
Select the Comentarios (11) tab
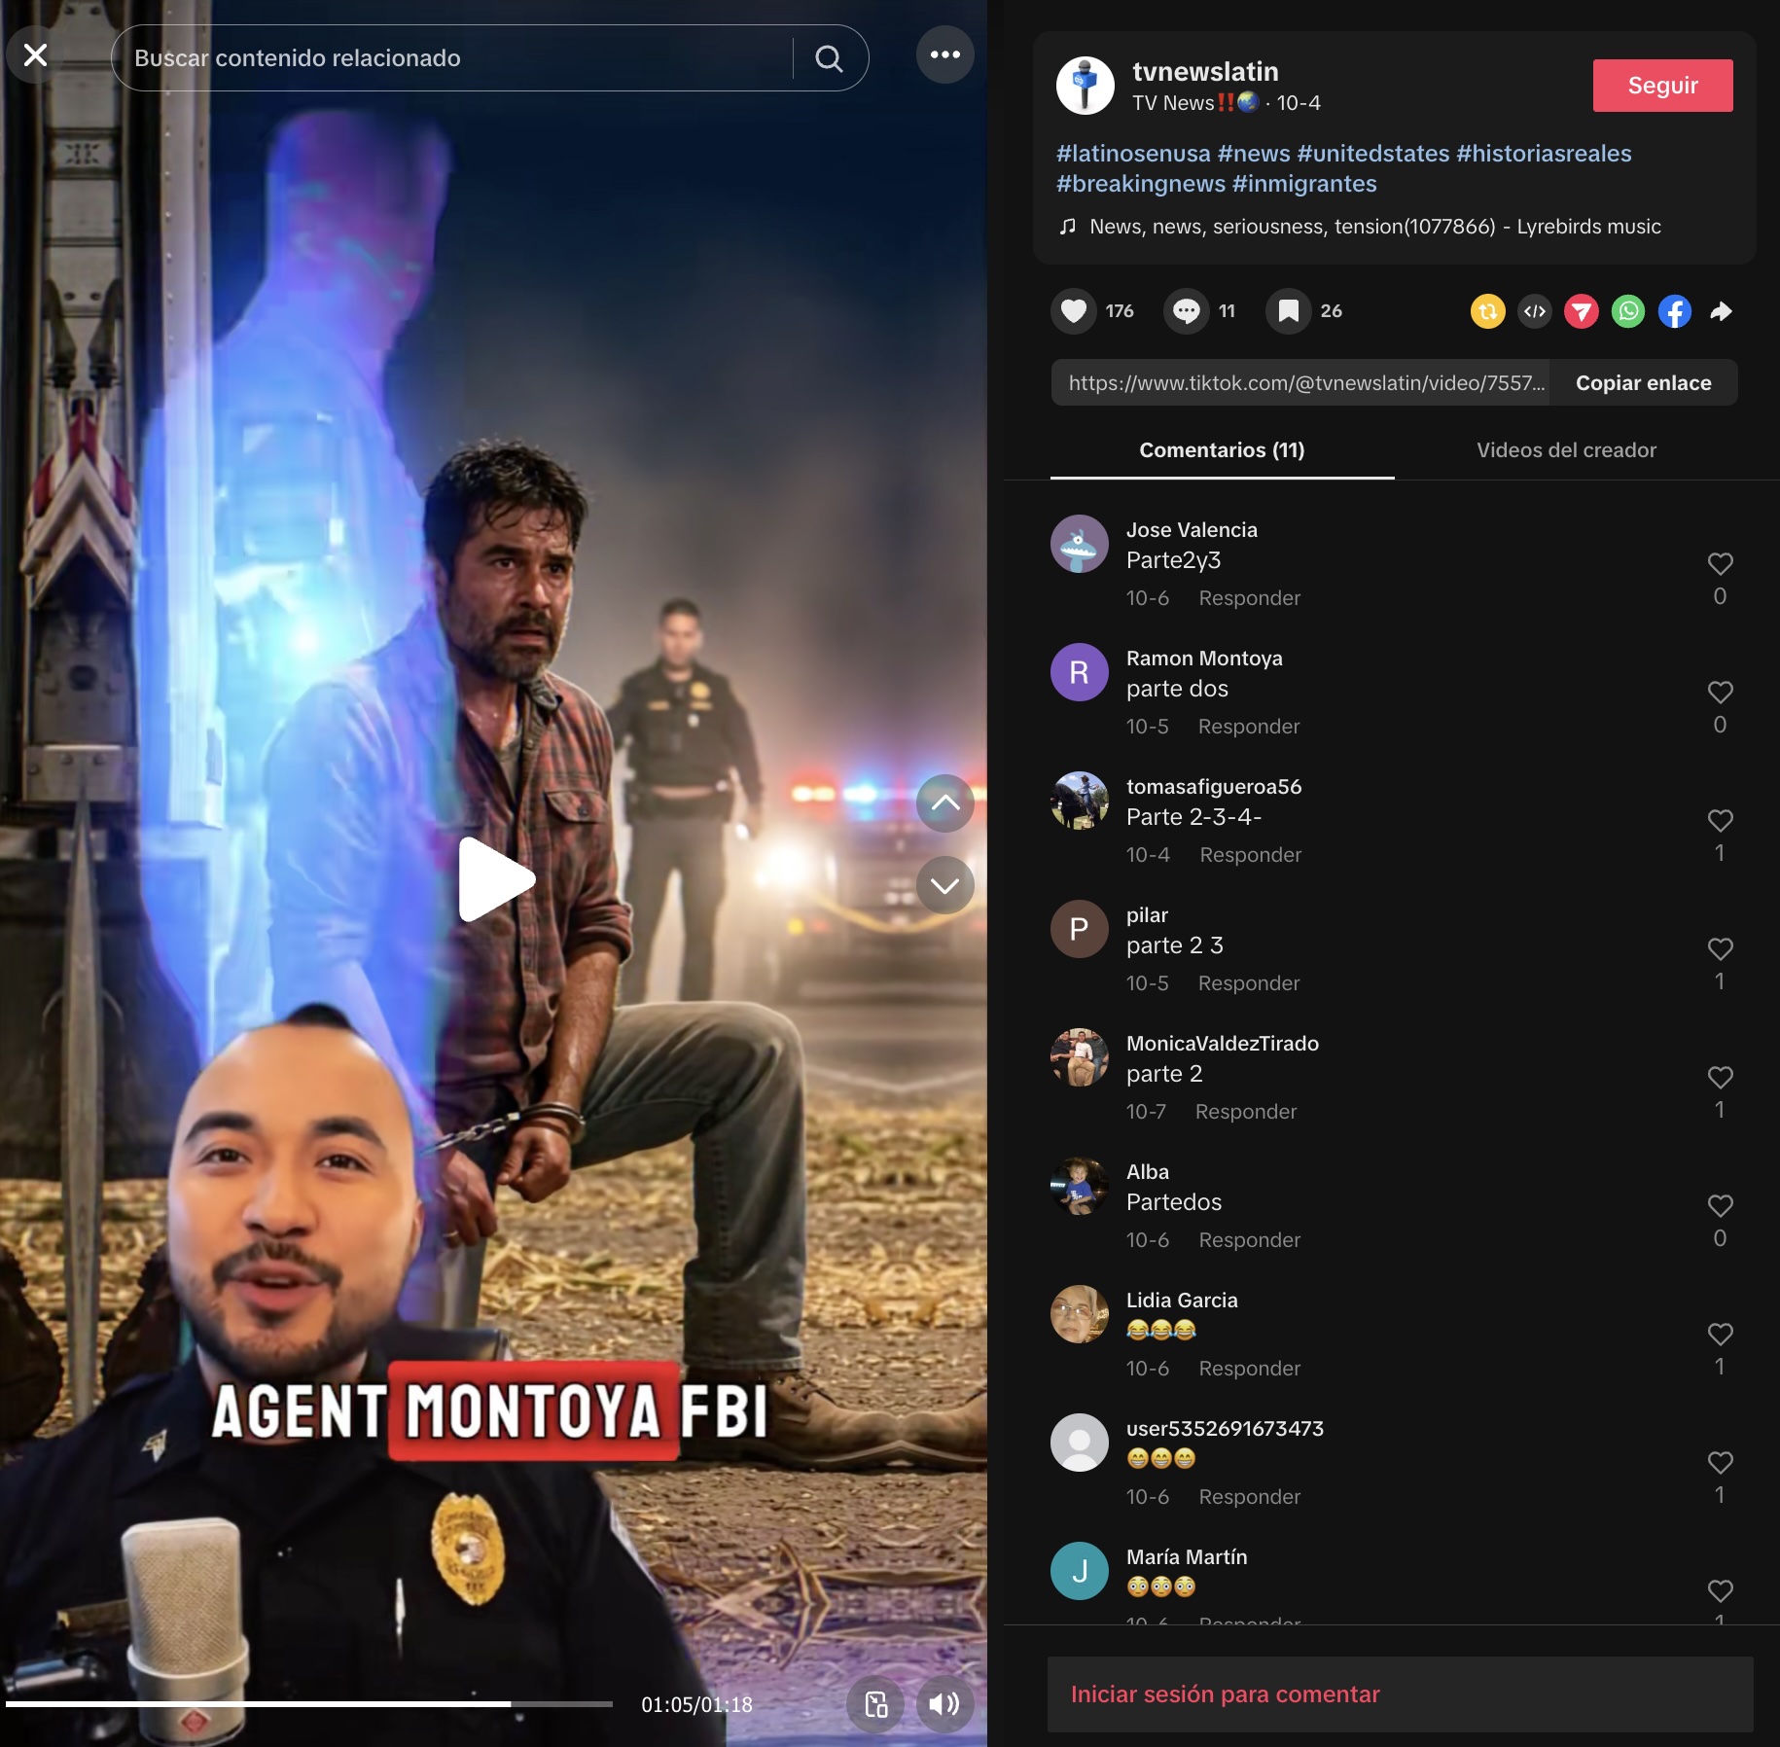coord(1222,450)
